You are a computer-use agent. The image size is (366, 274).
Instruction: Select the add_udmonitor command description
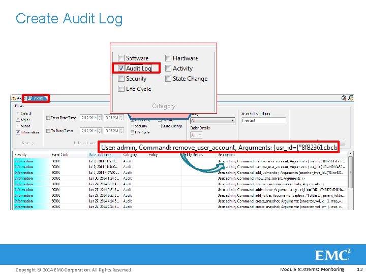click(x=281, y=173)
